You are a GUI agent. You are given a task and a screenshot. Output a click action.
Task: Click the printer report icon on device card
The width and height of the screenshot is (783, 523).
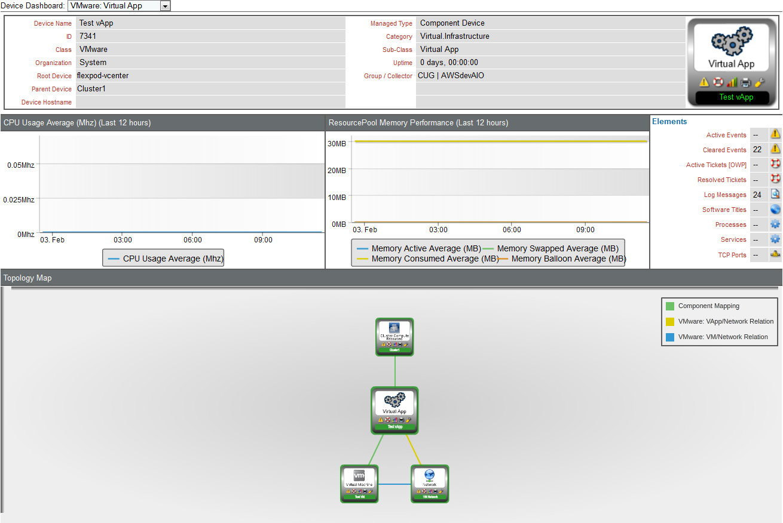click(746, 82)
